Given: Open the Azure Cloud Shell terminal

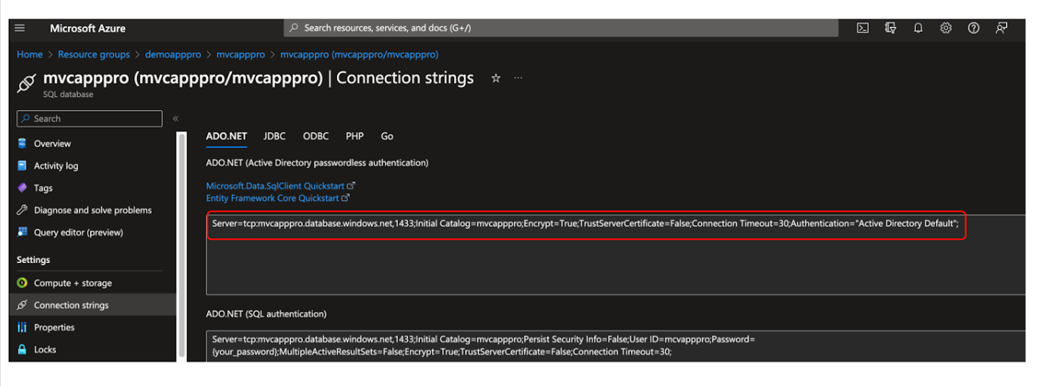Looking at the screenshot, I should (x=862, y=28).
